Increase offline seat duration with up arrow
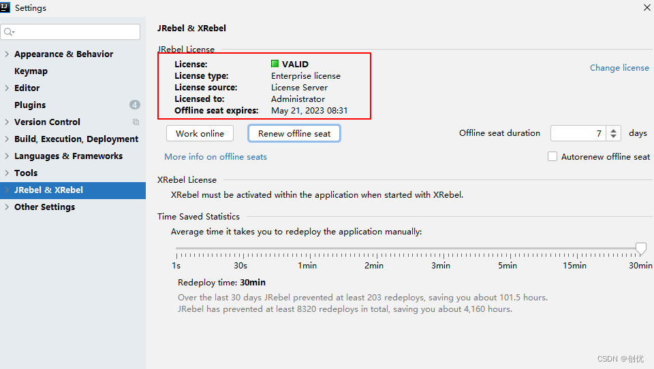 pyautogui.click(x=613, y=130)
